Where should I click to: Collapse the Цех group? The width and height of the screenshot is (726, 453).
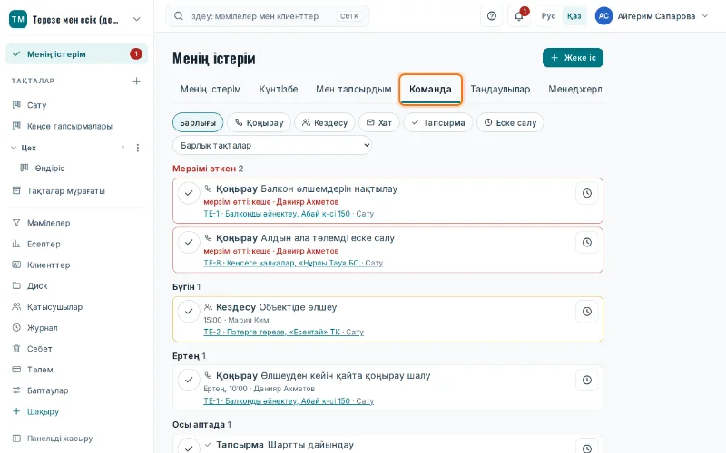tap(14, 148)
